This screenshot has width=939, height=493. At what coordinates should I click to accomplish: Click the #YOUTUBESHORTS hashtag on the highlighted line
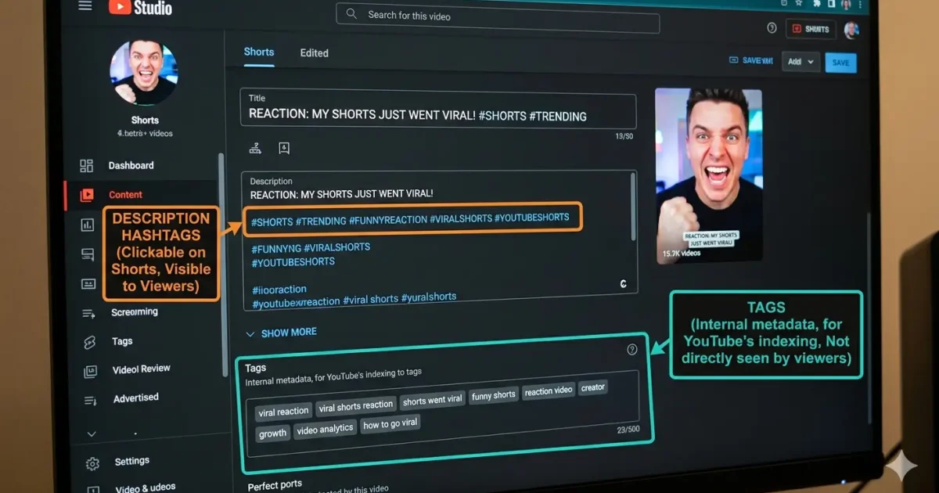click(x=532, y=218)
